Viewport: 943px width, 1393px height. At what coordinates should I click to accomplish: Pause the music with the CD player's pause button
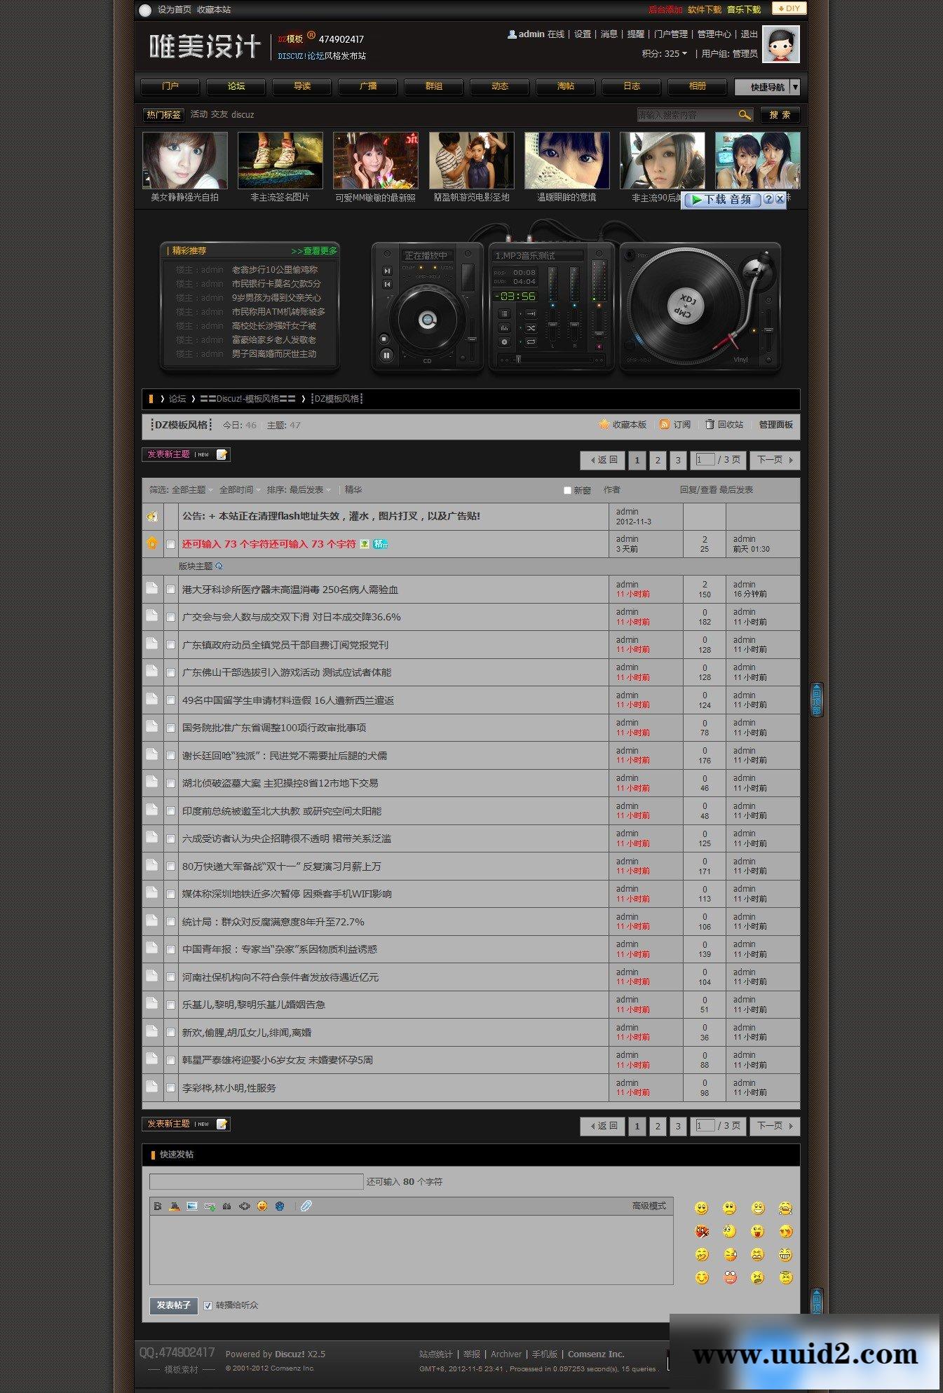386,355
